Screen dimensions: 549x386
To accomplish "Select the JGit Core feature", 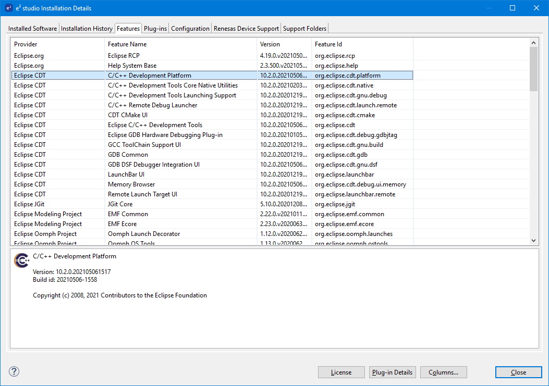I will click(212, 204).
